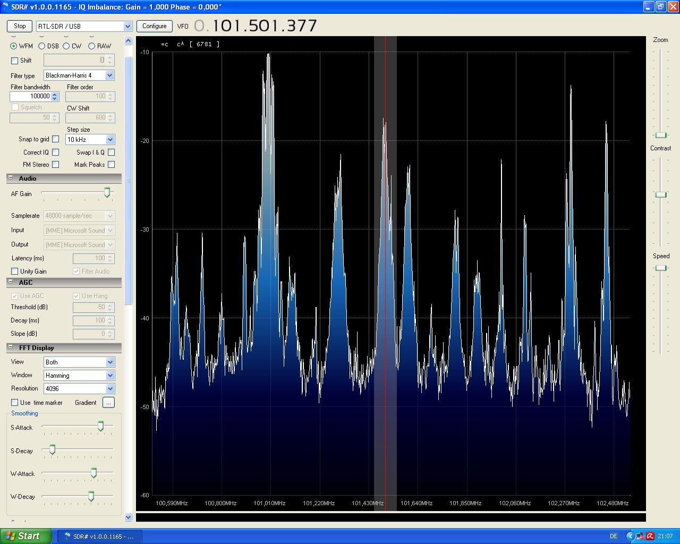Image resolution: width=680 pixels, height=544 pixels.
Task: Click the Configure button
Action: pyautogui.click(x=155, y=26)
